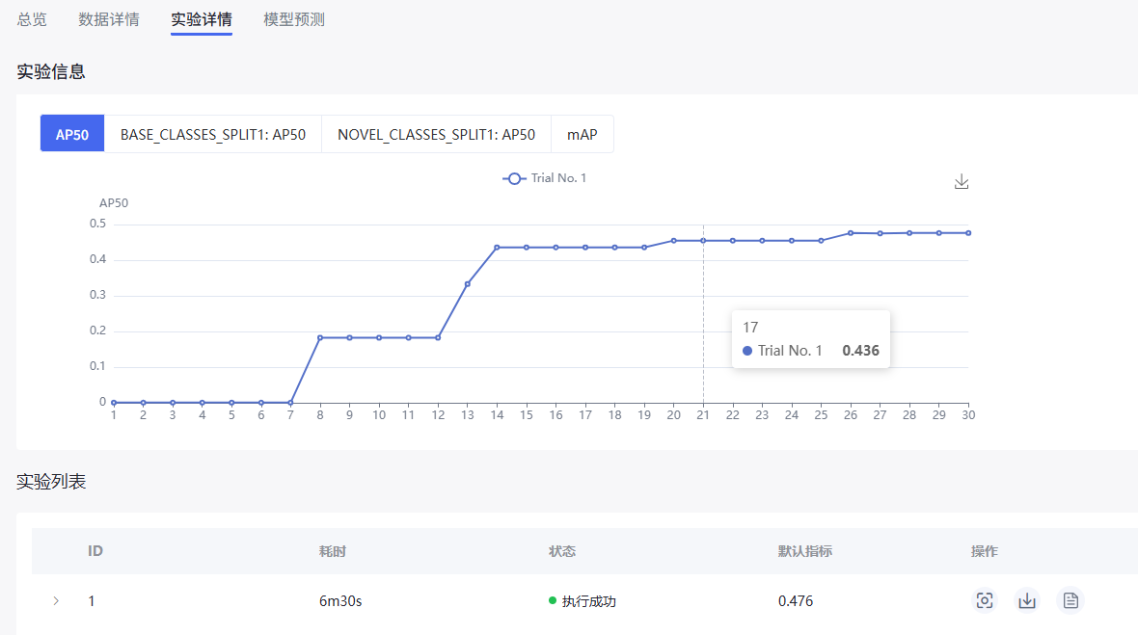Click data point at epoch 13
This screenshot has width=1138, height=635.
[468, 284]
